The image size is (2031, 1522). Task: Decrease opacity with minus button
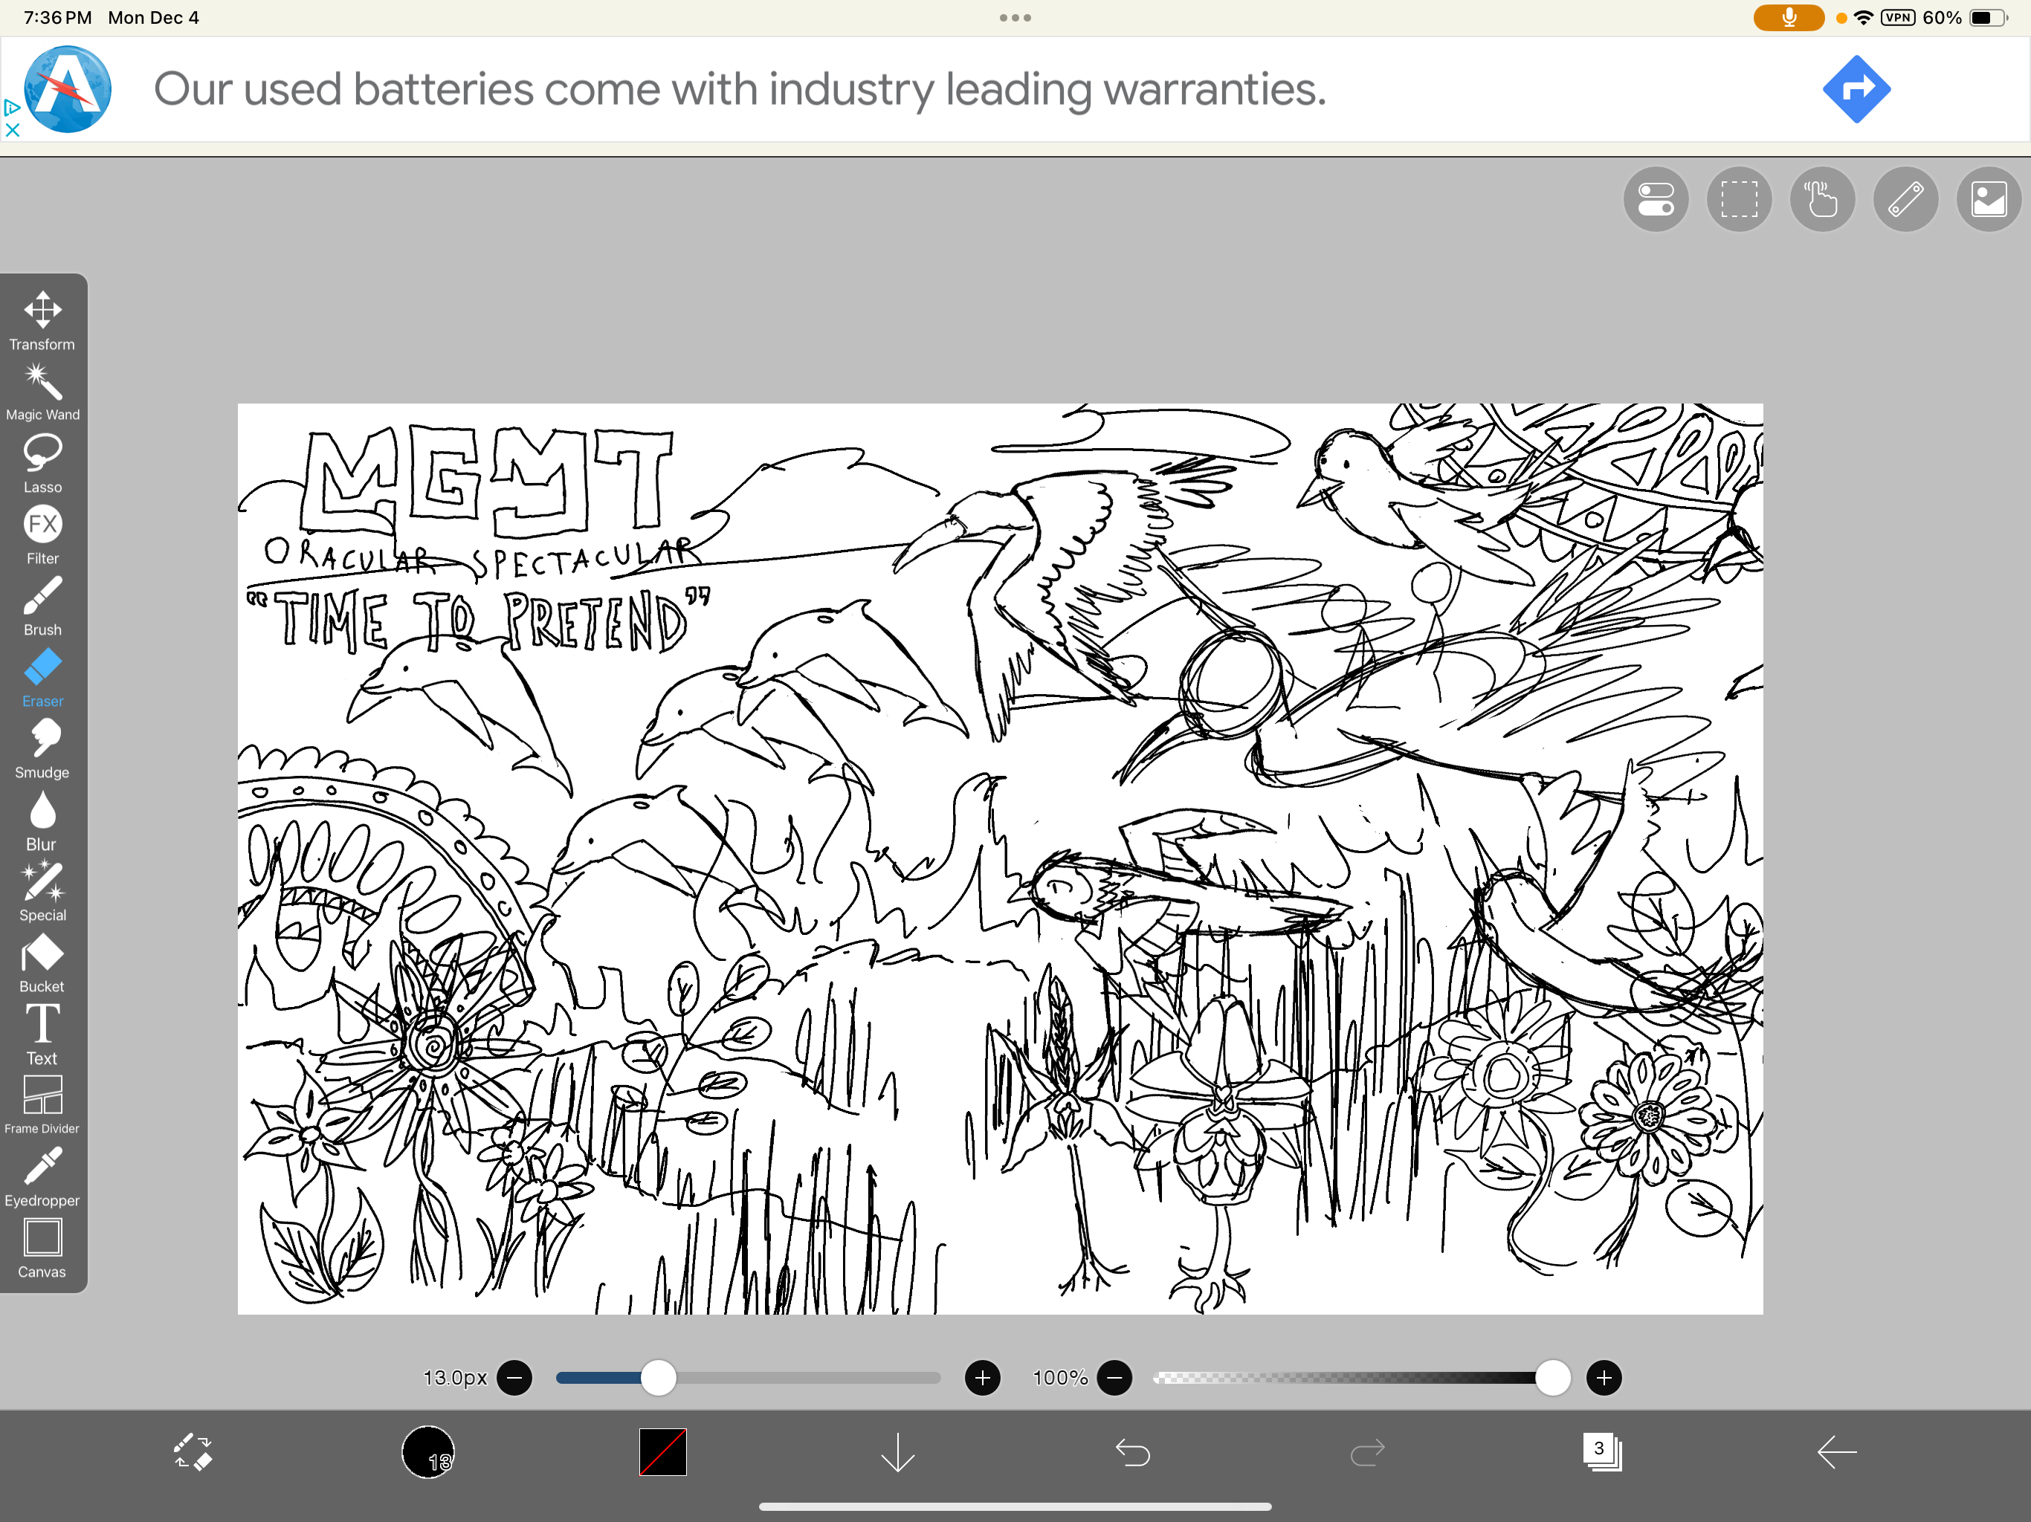tap(1114, 1378)
